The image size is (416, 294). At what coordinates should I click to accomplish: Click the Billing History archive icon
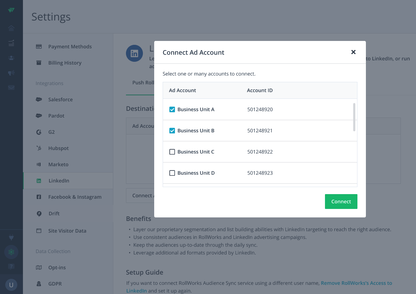39,62
